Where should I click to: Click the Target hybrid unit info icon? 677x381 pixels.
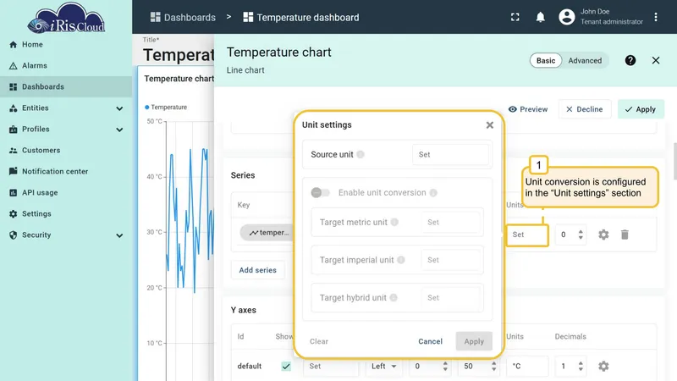point(394,298)
